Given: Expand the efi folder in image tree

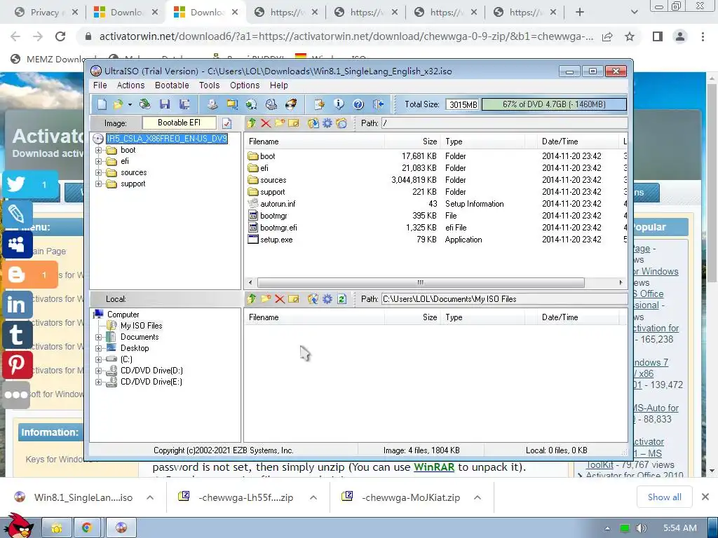Looking at the screenshot, I should [98, 162].
